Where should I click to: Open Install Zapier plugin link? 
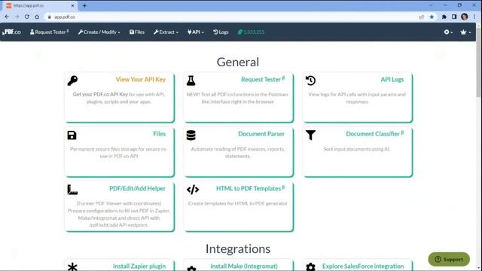(x=139, y=266)
